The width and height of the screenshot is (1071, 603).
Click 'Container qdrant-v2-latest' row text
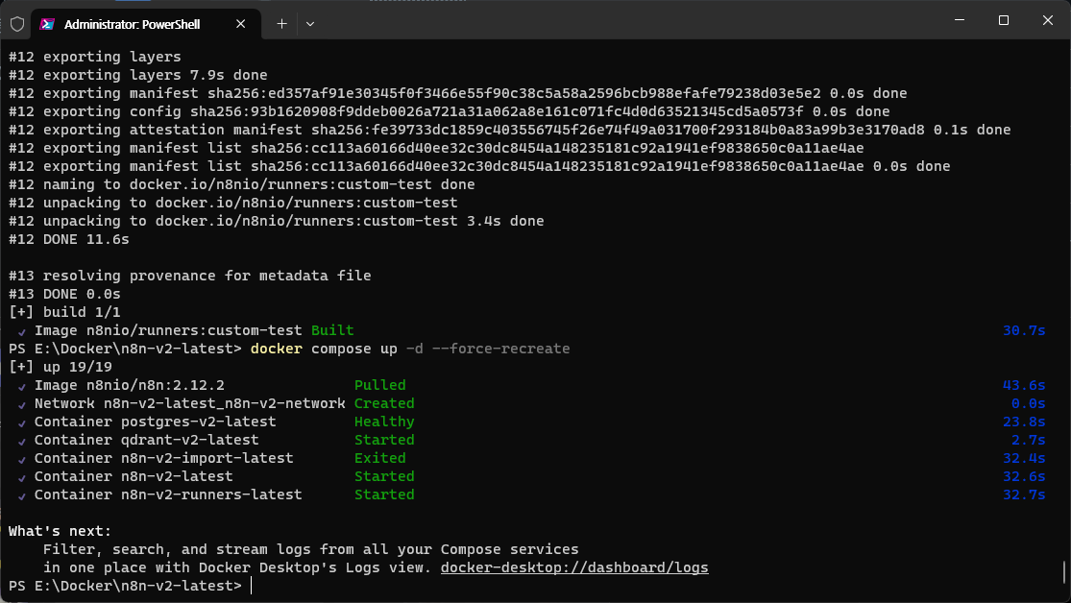[146, 441]
